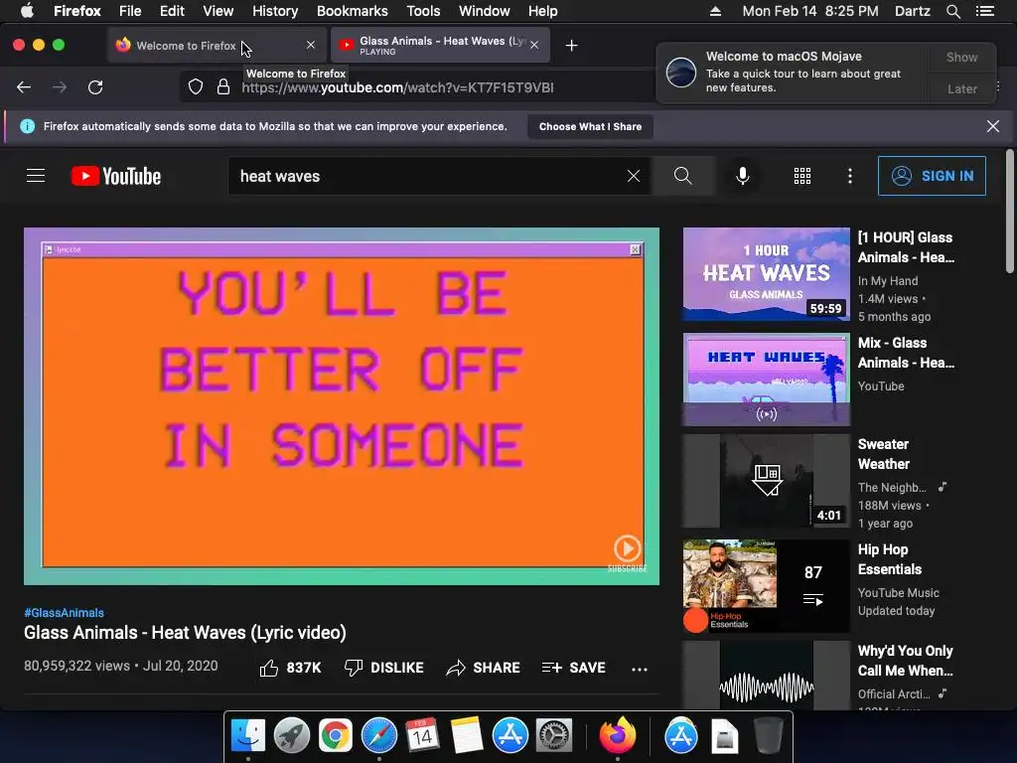Viewport: 1017px width, 763px height.
Task: Switch to the Glass Animals Heat Waves tab
Action: point(440,45)
